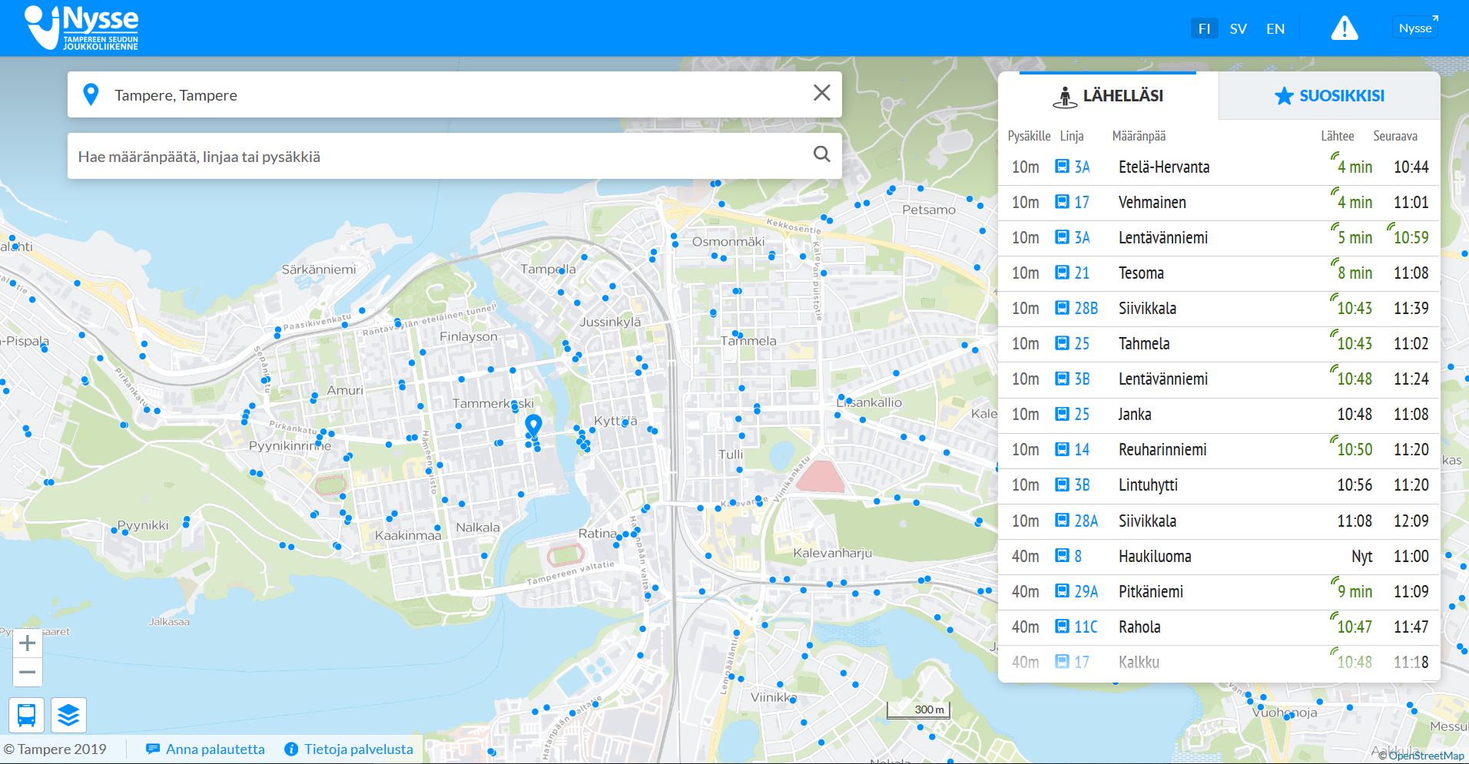Select the Lähelläsi nearby tab

(x=1107, y=96)
